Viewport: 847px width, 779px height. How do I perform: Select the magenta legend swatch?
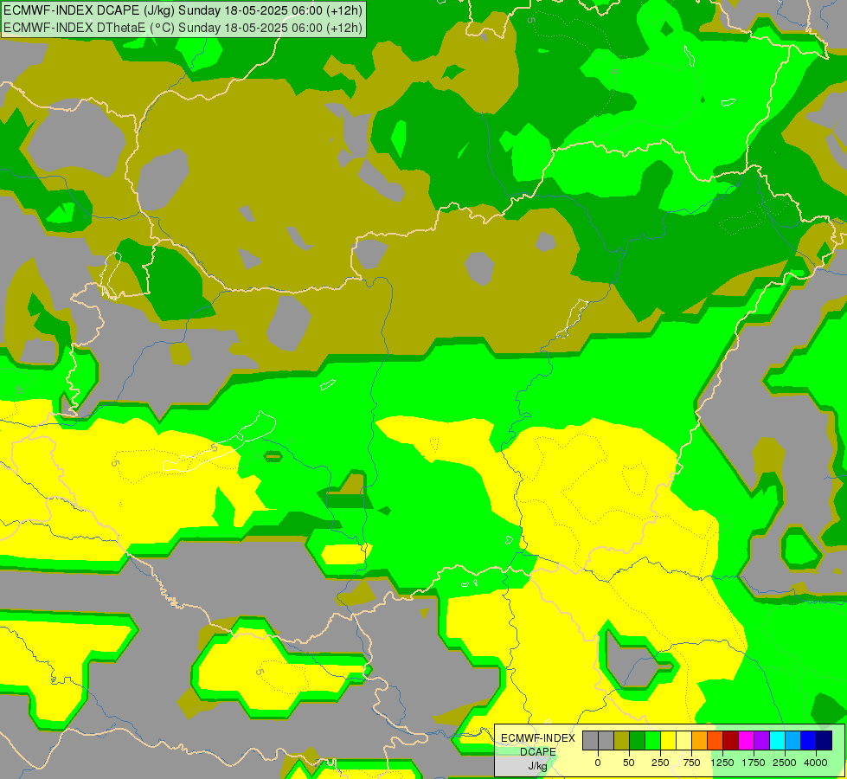coord(746,741)
